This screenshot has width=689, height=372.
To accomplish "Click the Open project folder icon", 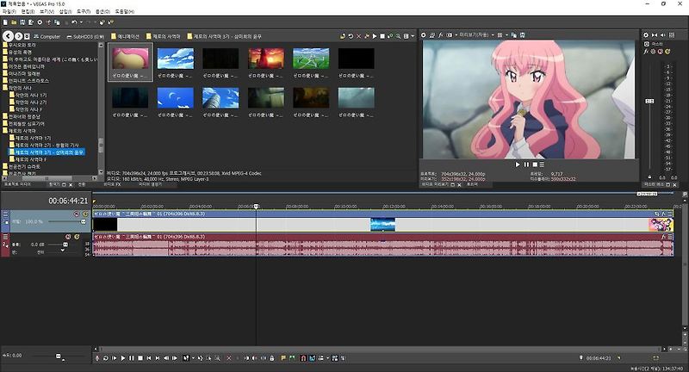I will pos(14,22).
